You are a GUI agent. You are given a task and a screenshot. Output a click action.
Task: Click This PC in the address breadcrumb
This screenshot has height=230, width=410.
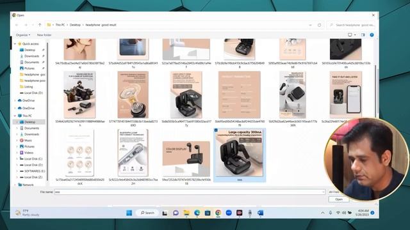(60, 25)
